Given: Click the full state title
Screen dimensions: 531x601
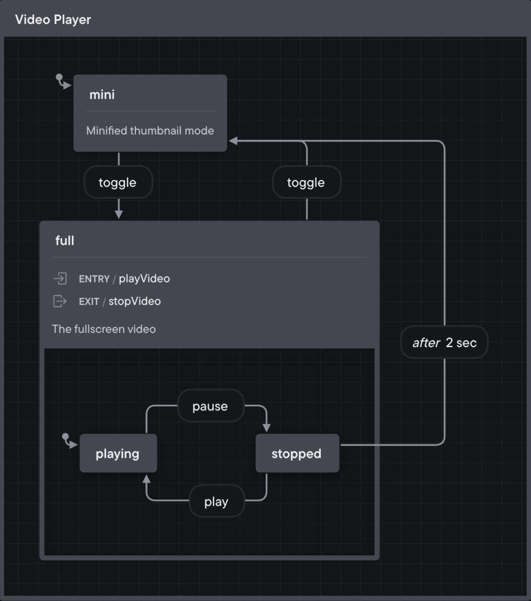Looking at the screenshot, I should (65, 241).
